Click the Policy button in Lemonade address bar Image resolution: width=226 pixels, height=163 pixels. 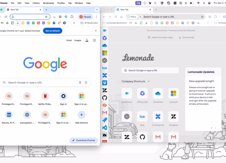tap(132, 17)
